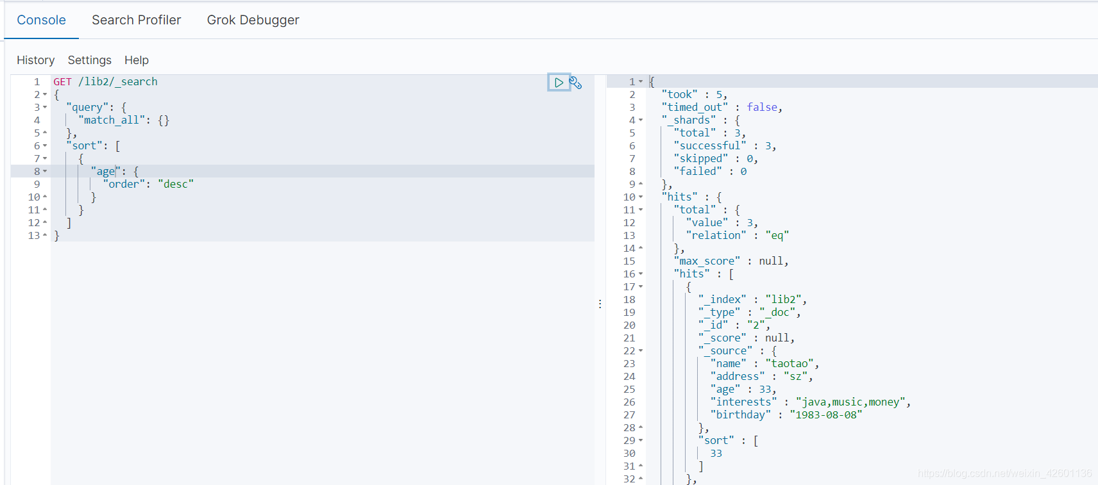Image resolution: width=1098 pixels, height=485 pixels.
Task: Click the GET /lib2/_search request line
Action: [x=105, y=81]
